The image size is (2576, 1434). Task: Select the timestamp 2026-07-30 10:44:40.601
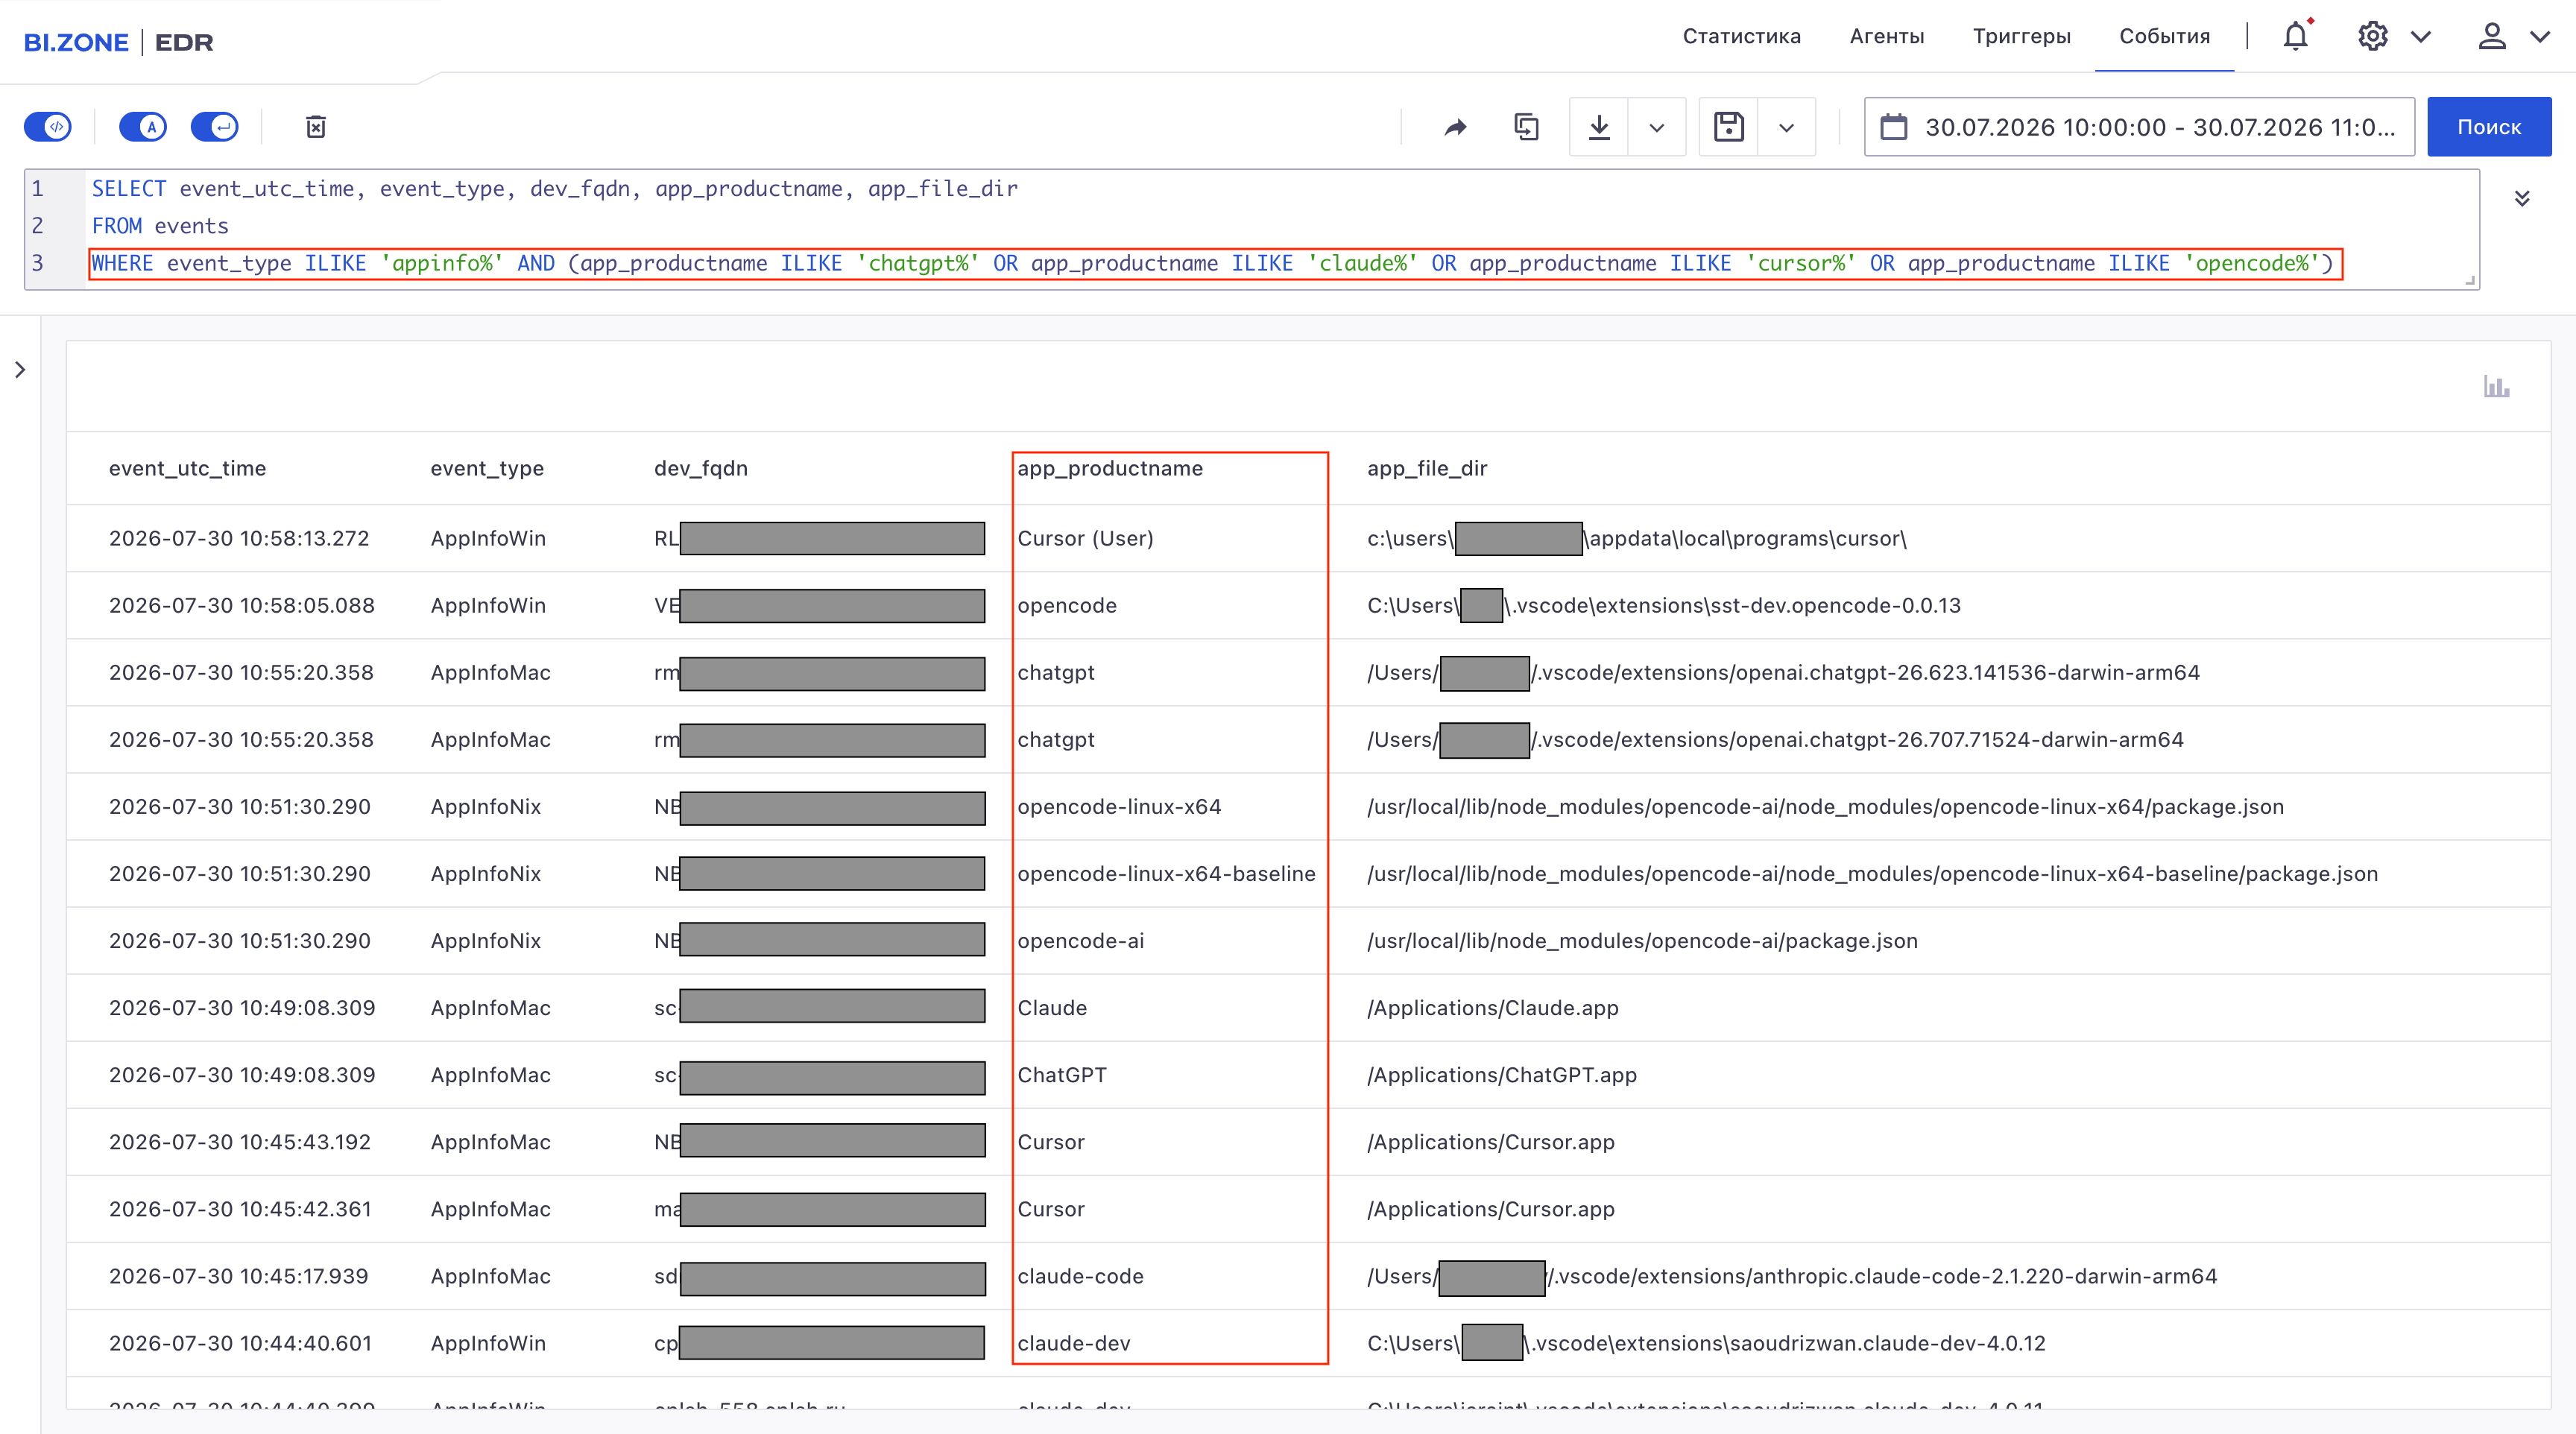(x=240, y=1343)
